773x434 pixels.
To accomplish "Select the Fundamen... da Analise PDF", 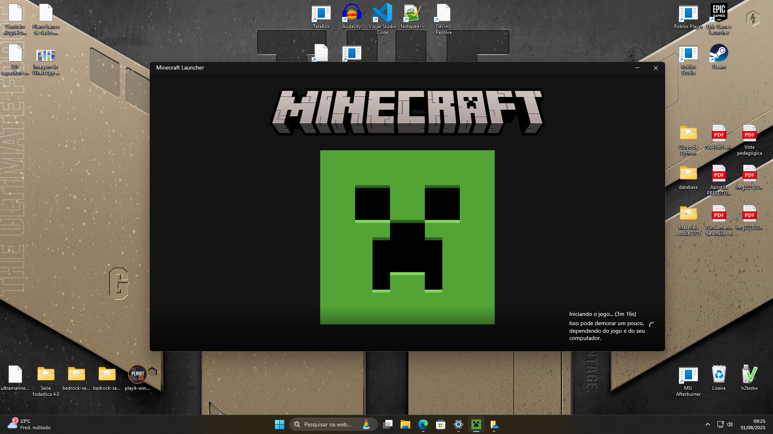I will tap(719, 220).
